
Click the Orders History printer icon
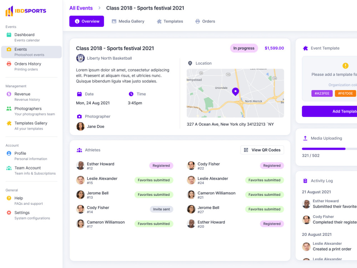[9, 64]
